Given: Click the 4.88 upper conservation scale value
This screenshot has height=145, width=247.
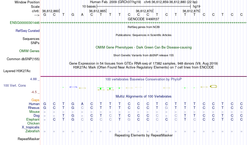Looking at the screenshot, I should (x=33, y=79).
